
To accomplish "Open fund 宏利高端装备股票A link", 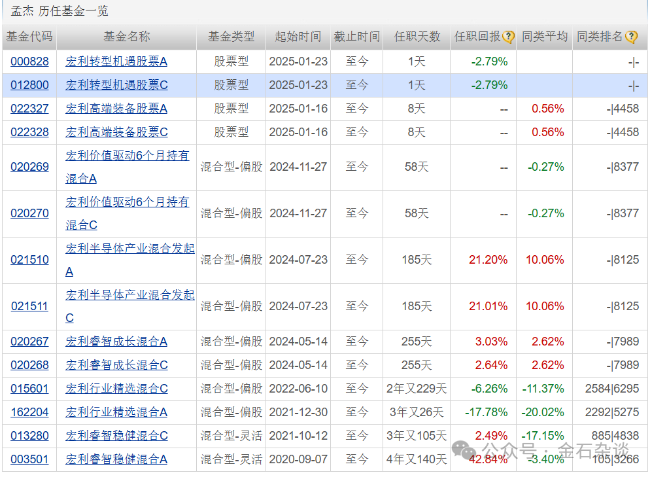I will pyautogui.click(x=116, y=109).
